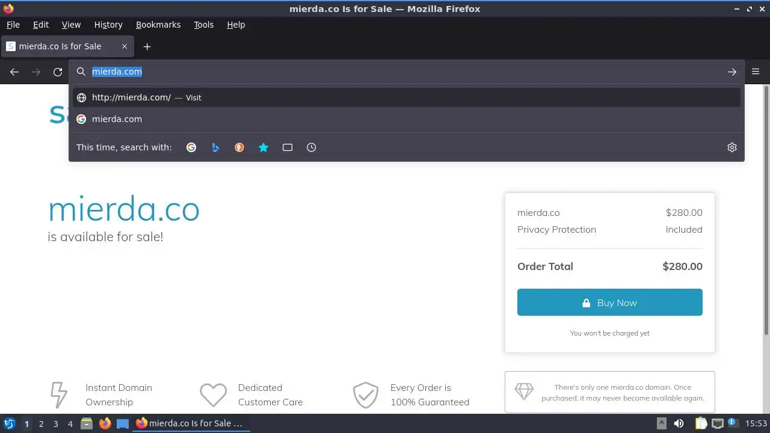Image resolution: width=770 pixels, height=433 pixels.
Task: Open the Firefox hamburger application menu
Action: (x=756, y=72)
